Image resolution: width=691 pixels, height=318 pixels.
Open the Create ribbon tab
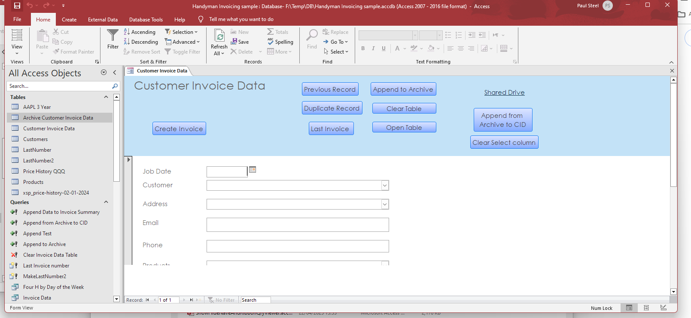(x=69, y=20)
